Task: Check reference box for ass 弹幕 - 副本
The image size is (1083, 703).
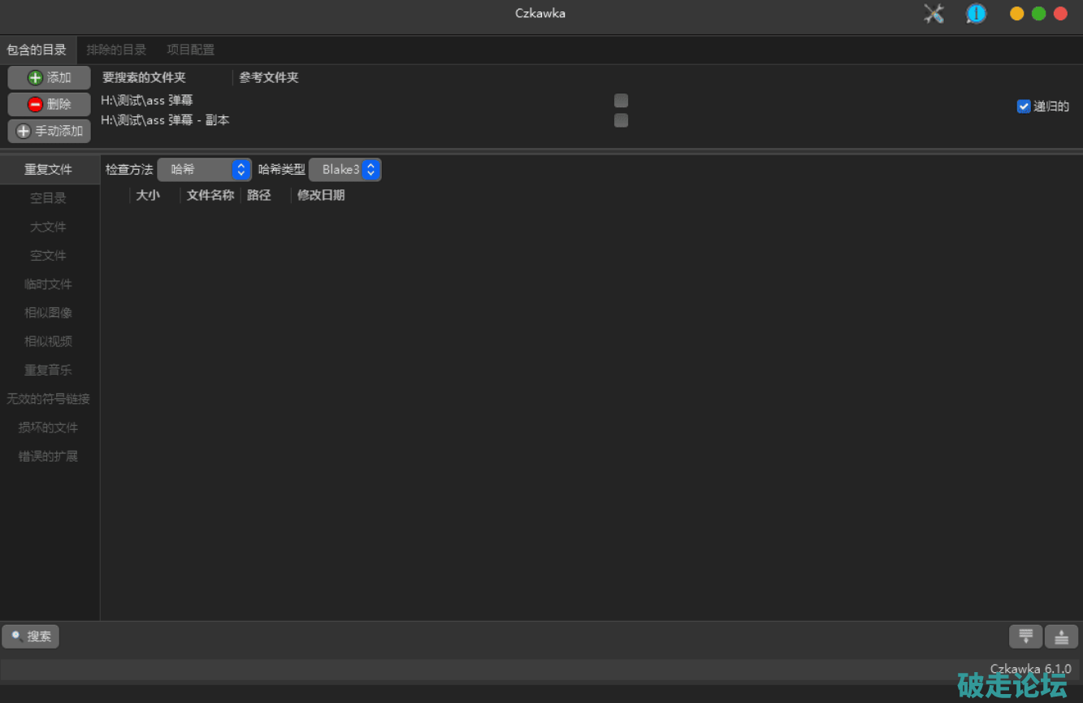Action: click(621, 120)
